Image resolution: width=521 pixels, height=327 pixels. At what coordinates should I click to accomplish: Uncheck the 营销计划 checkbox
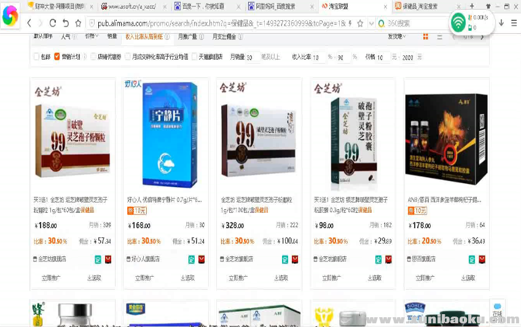coord(57,56)
